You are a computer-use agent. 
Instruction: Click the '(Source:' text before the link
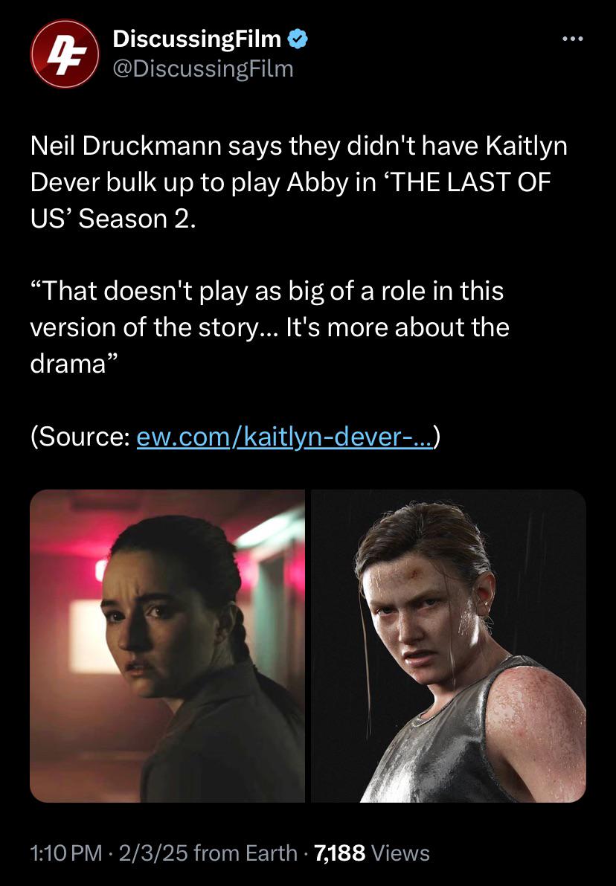[80, 436]
